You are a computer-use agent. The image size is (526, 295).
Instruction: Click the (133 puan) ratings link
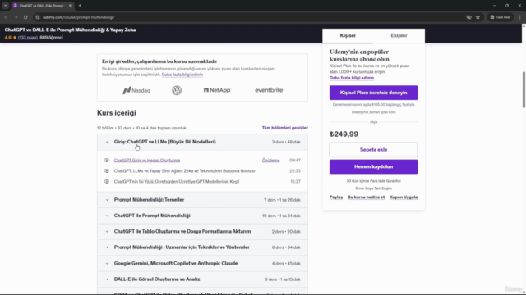(27, 38)
